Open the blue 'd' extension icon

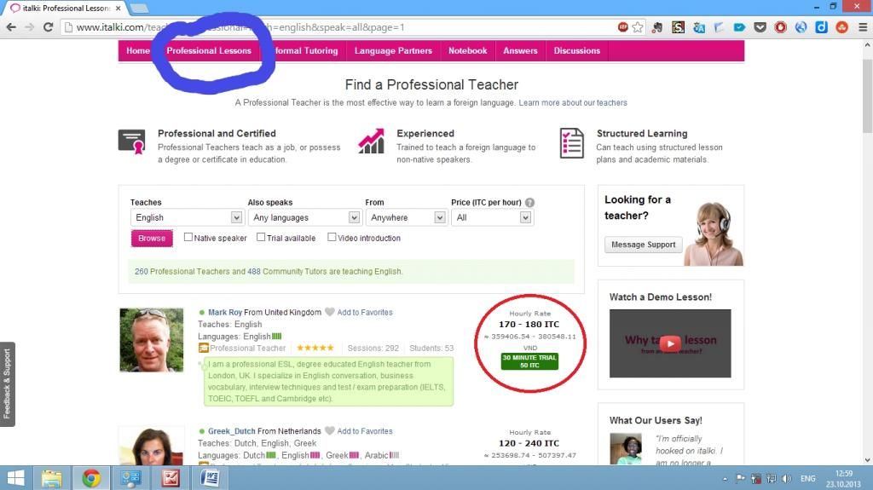coord(821,27)
